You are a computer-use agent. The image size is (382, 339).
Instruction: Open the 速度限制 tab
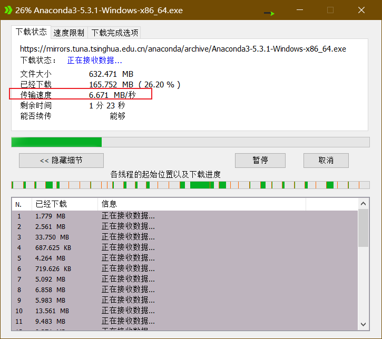pos(69,33)
